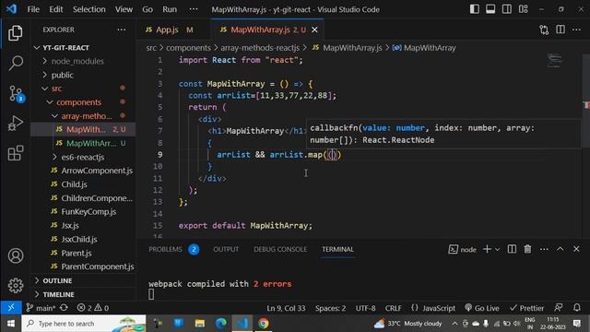
Task: Open the overflow menu ellipsis in menu bar
Action: click(x=193, y=9)
